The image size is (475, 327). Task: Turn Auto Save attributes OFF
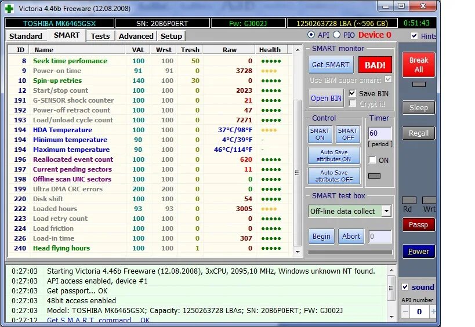click(x=334, y=176)
